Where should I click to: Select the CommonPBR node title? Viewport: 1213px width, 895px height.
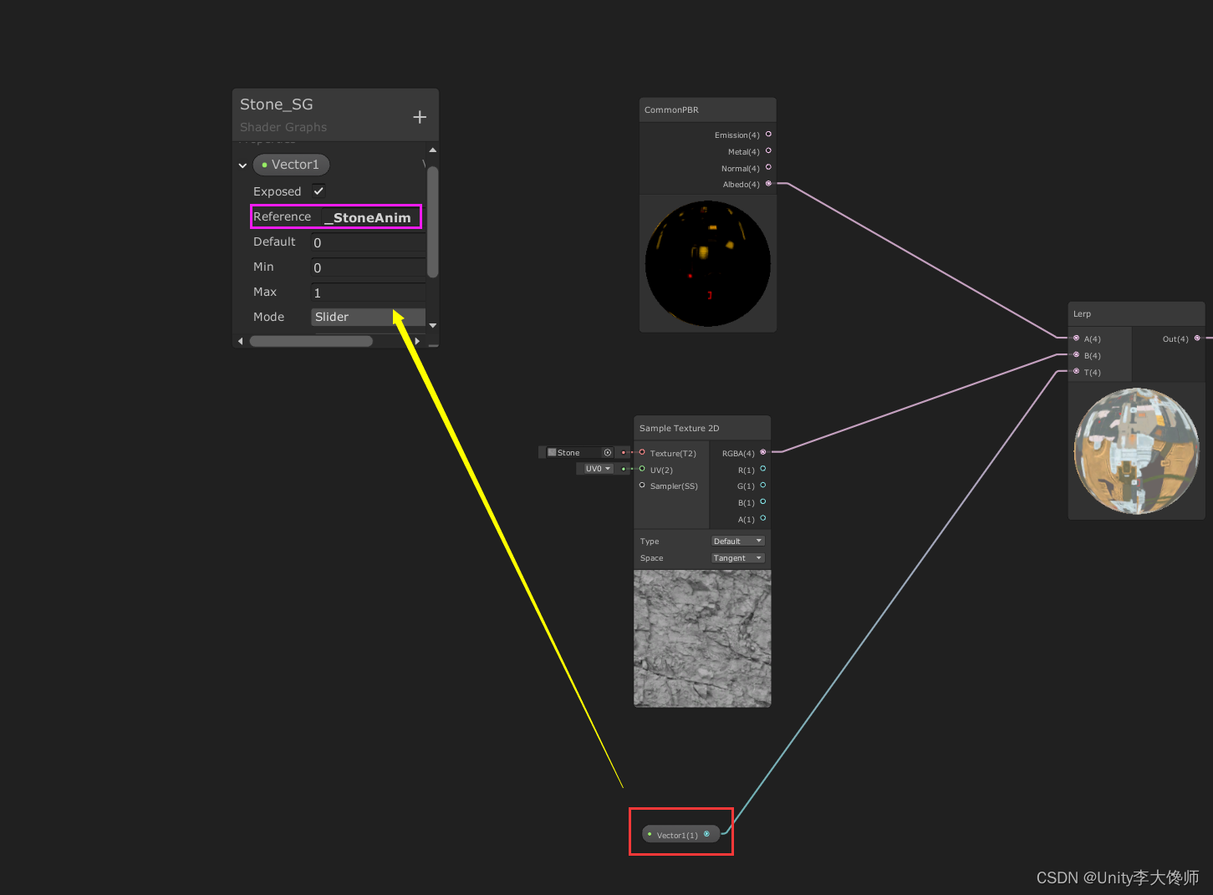click(x=671, y=109)
